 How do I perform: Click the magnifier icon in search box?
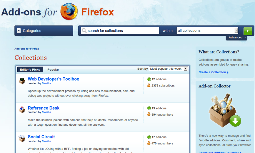[84, 30]
